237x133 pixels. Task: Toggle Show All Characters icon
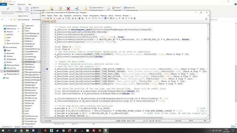click(x=102, y=18)
